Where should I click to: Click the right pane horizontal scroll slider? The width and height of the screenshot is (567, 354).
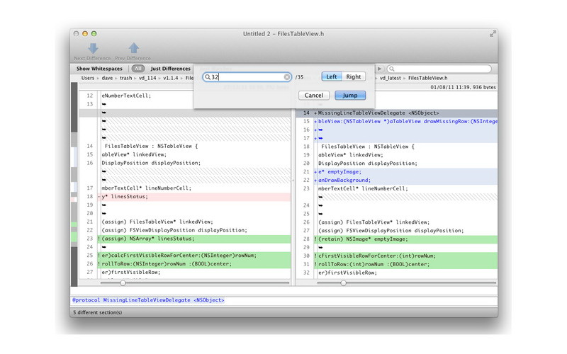[x=344, y=282]
